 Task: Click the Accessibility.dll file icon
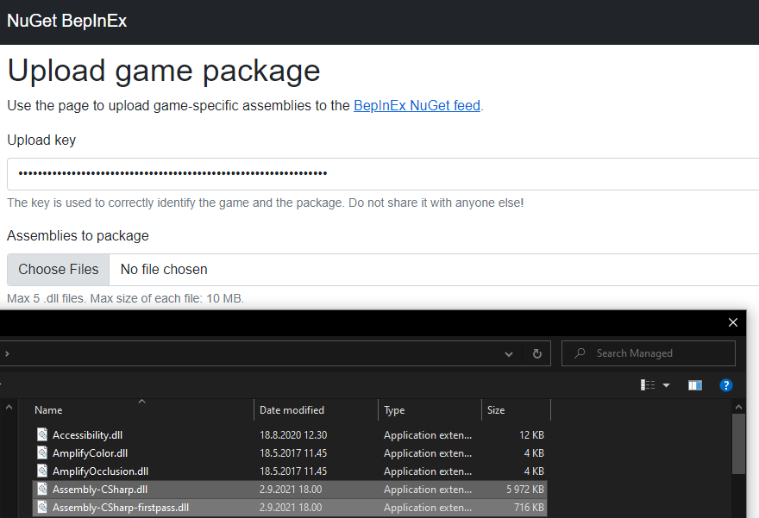pos(42,435)
